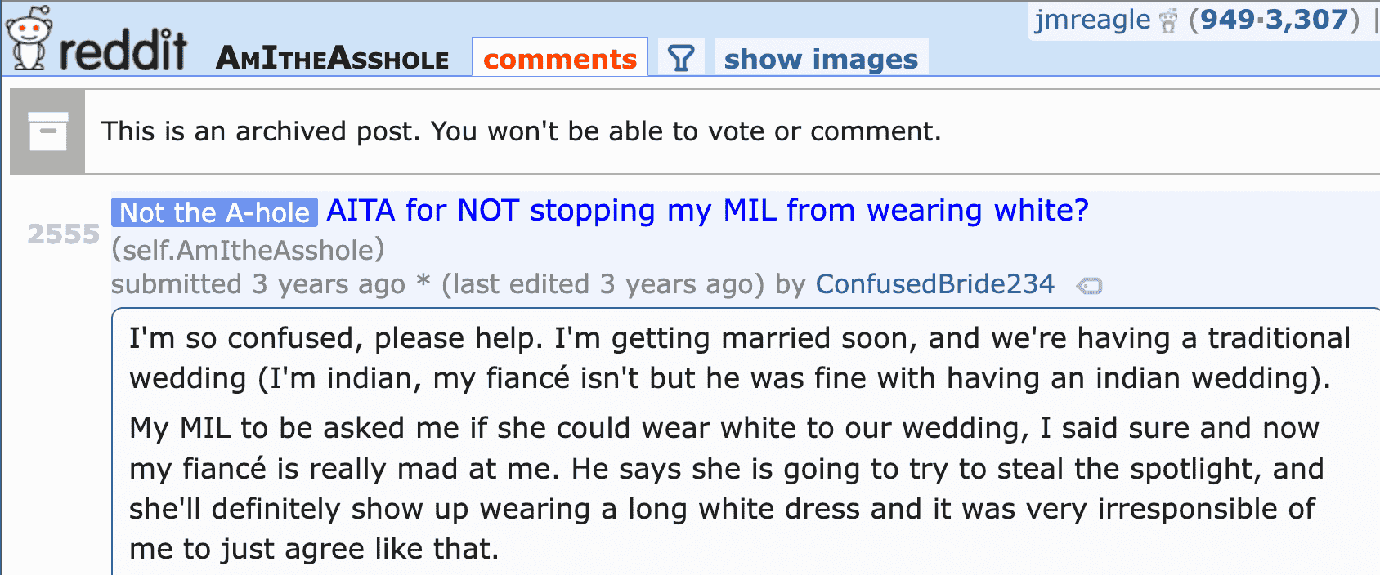Click the post score 2555
This screenshot has width=1380, height=575.
coord(63,234)
